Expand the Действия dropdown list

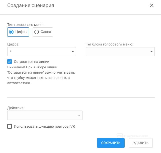[x=43, y=115]
